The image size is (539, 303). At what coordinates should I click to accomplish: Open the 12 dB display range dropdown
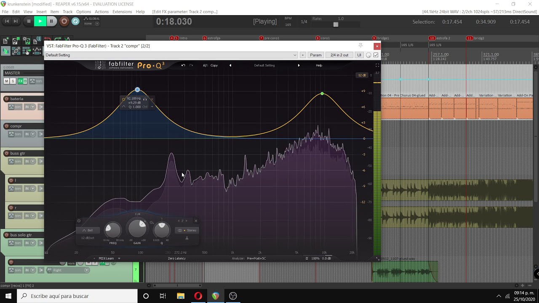(x=362, y=75)
